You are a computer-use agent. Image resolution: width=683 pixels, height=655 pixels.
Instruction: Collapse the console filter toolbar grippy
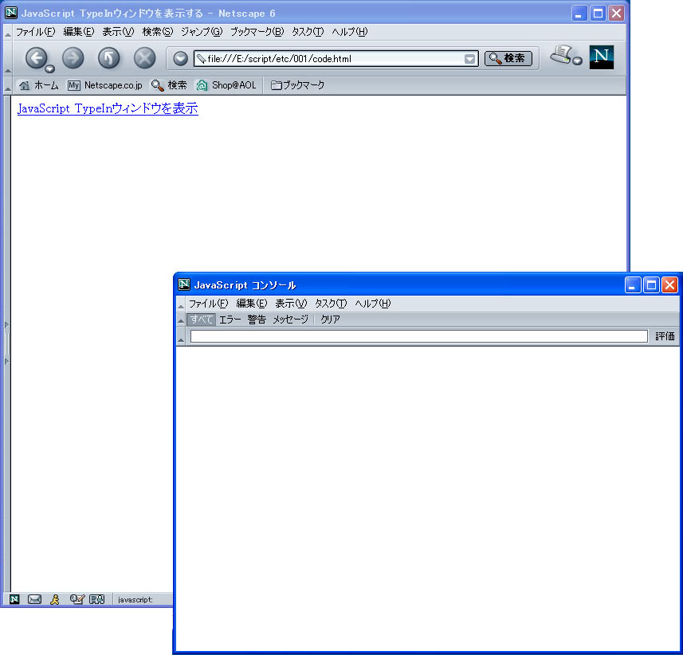click(181, 320)
